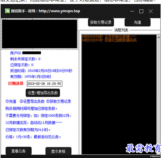
Task: Click 12月数据出完 instruction line
Action: 34,123
